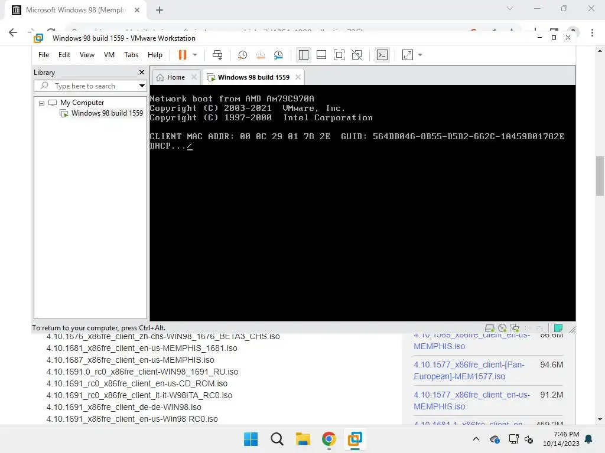605x453 pixels.
Task: Click the network adapter status icon
Action: pos(515,328)
